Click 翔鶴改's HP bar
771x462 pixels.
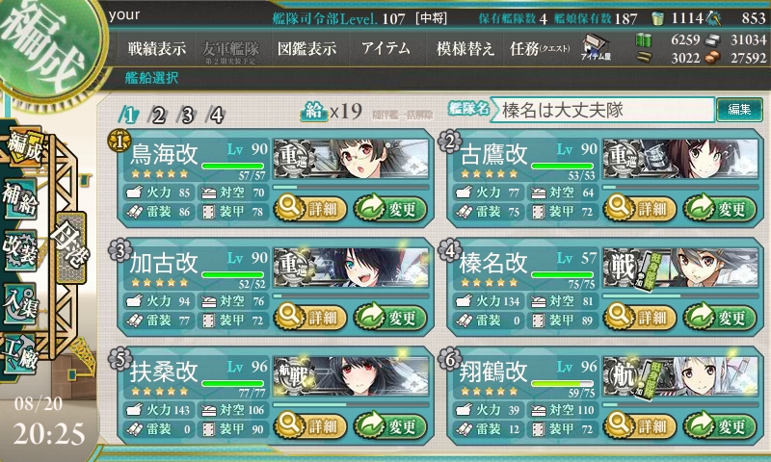pos(563,383)
